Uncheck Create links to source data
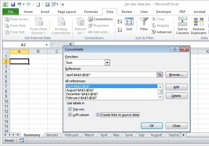Screen dimensions: 209x146 click(x=98, y=115)
